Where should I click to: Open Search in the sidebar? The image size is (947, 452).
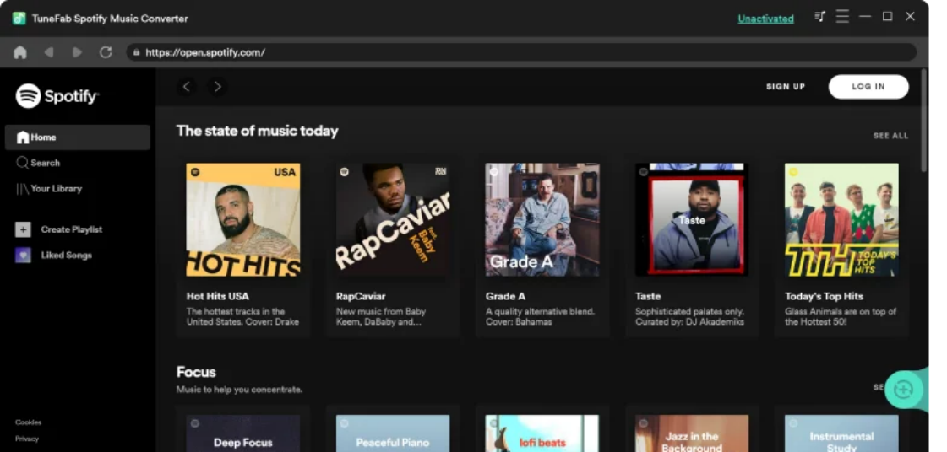[45, 163]
